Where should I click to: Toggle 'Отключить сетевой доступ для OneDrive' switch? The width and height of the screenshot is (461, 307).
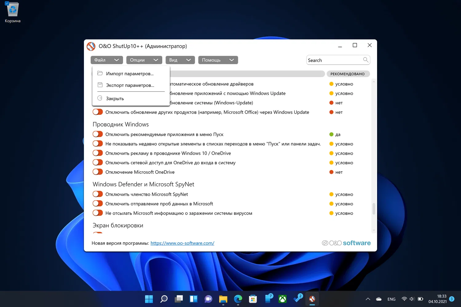coord(98,163)
